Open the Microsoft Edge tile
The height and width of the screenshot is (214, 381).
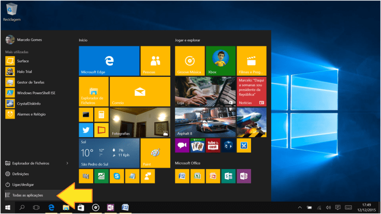coord(109,60)
